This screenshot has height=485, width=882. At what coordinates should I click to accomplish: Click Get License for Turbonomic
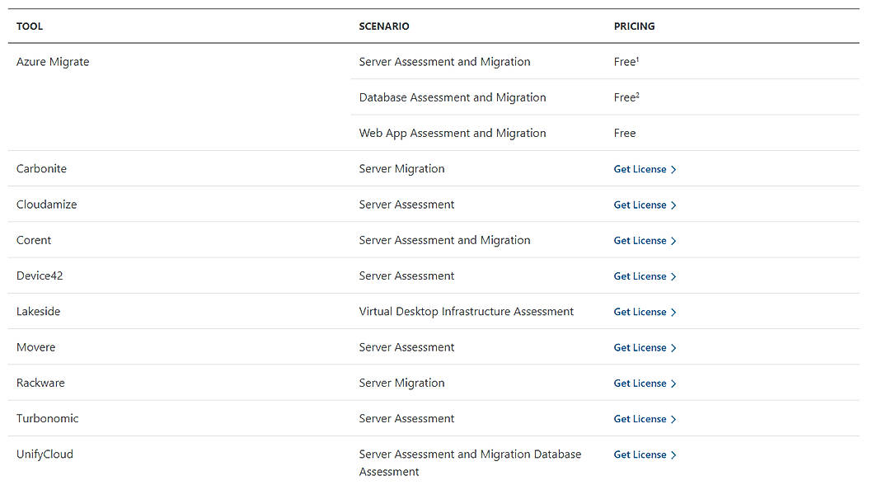tap(639, 418)
